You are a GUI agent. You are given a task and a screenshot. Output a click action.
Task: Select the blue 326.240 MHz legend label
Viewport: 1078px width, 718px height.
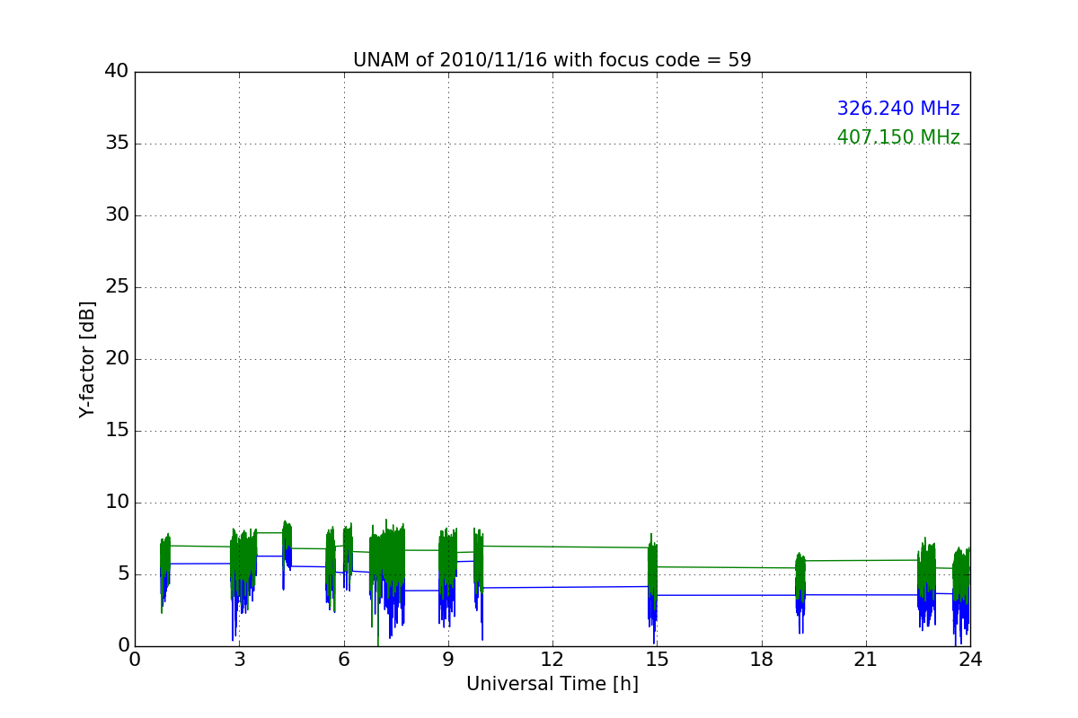tap(898, 109)
